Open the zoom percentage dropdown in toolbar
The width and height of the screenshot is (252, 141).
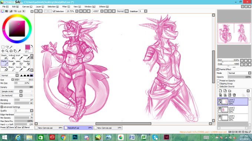[x=77, y=11]
